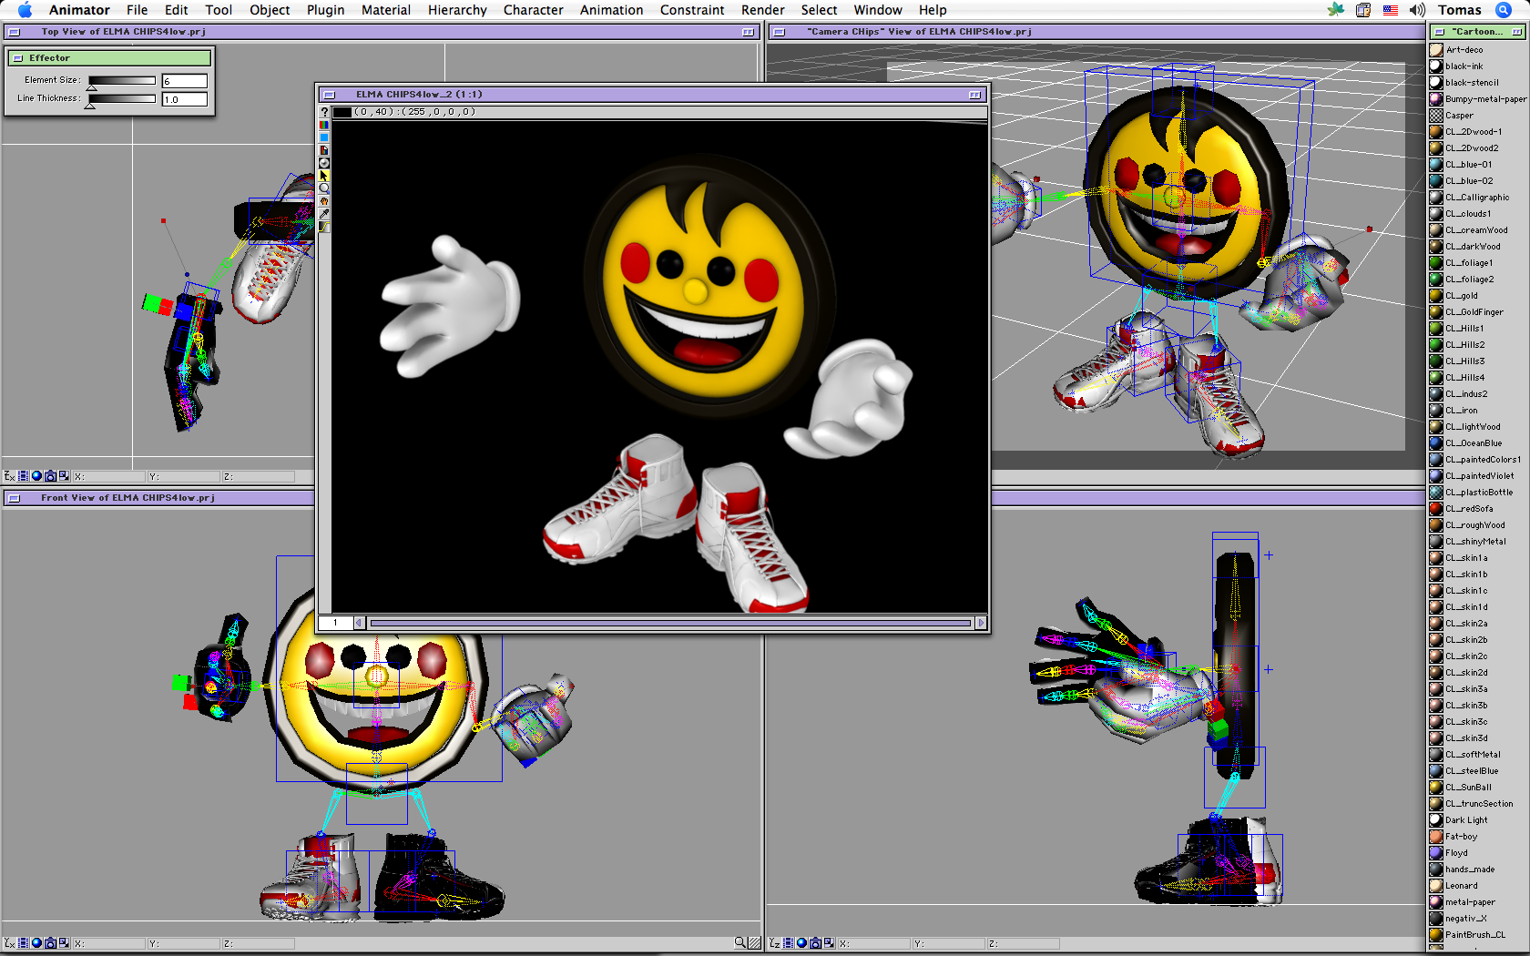Open the Render menu
This screenshot has width=1530, height=956.
click(x=762, y=10)
